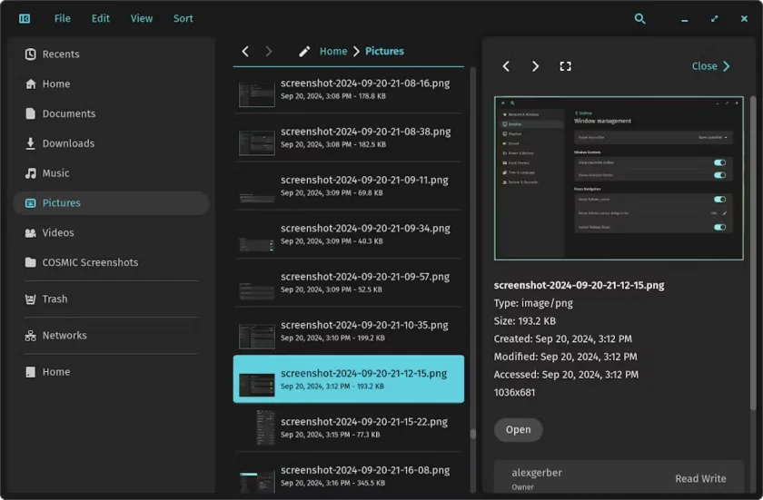Select screenshot-2024-09-20-21-10-35.png thumbnail
This screenshot has height=500, width=763.
coord(256,337)
